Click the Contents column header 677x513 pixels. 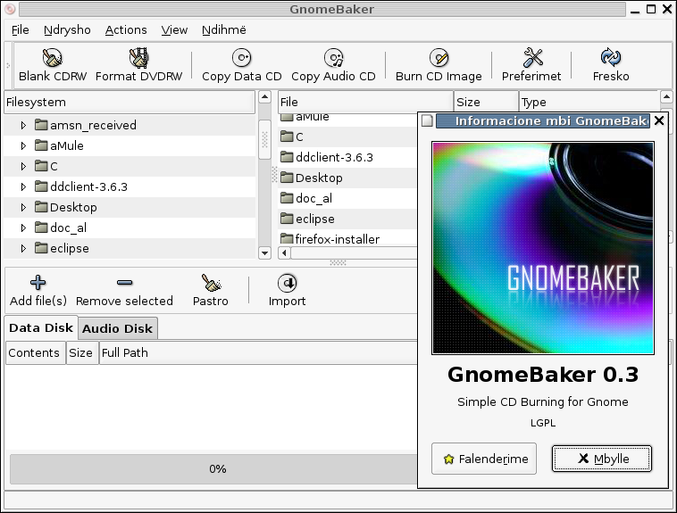[36, 353]
